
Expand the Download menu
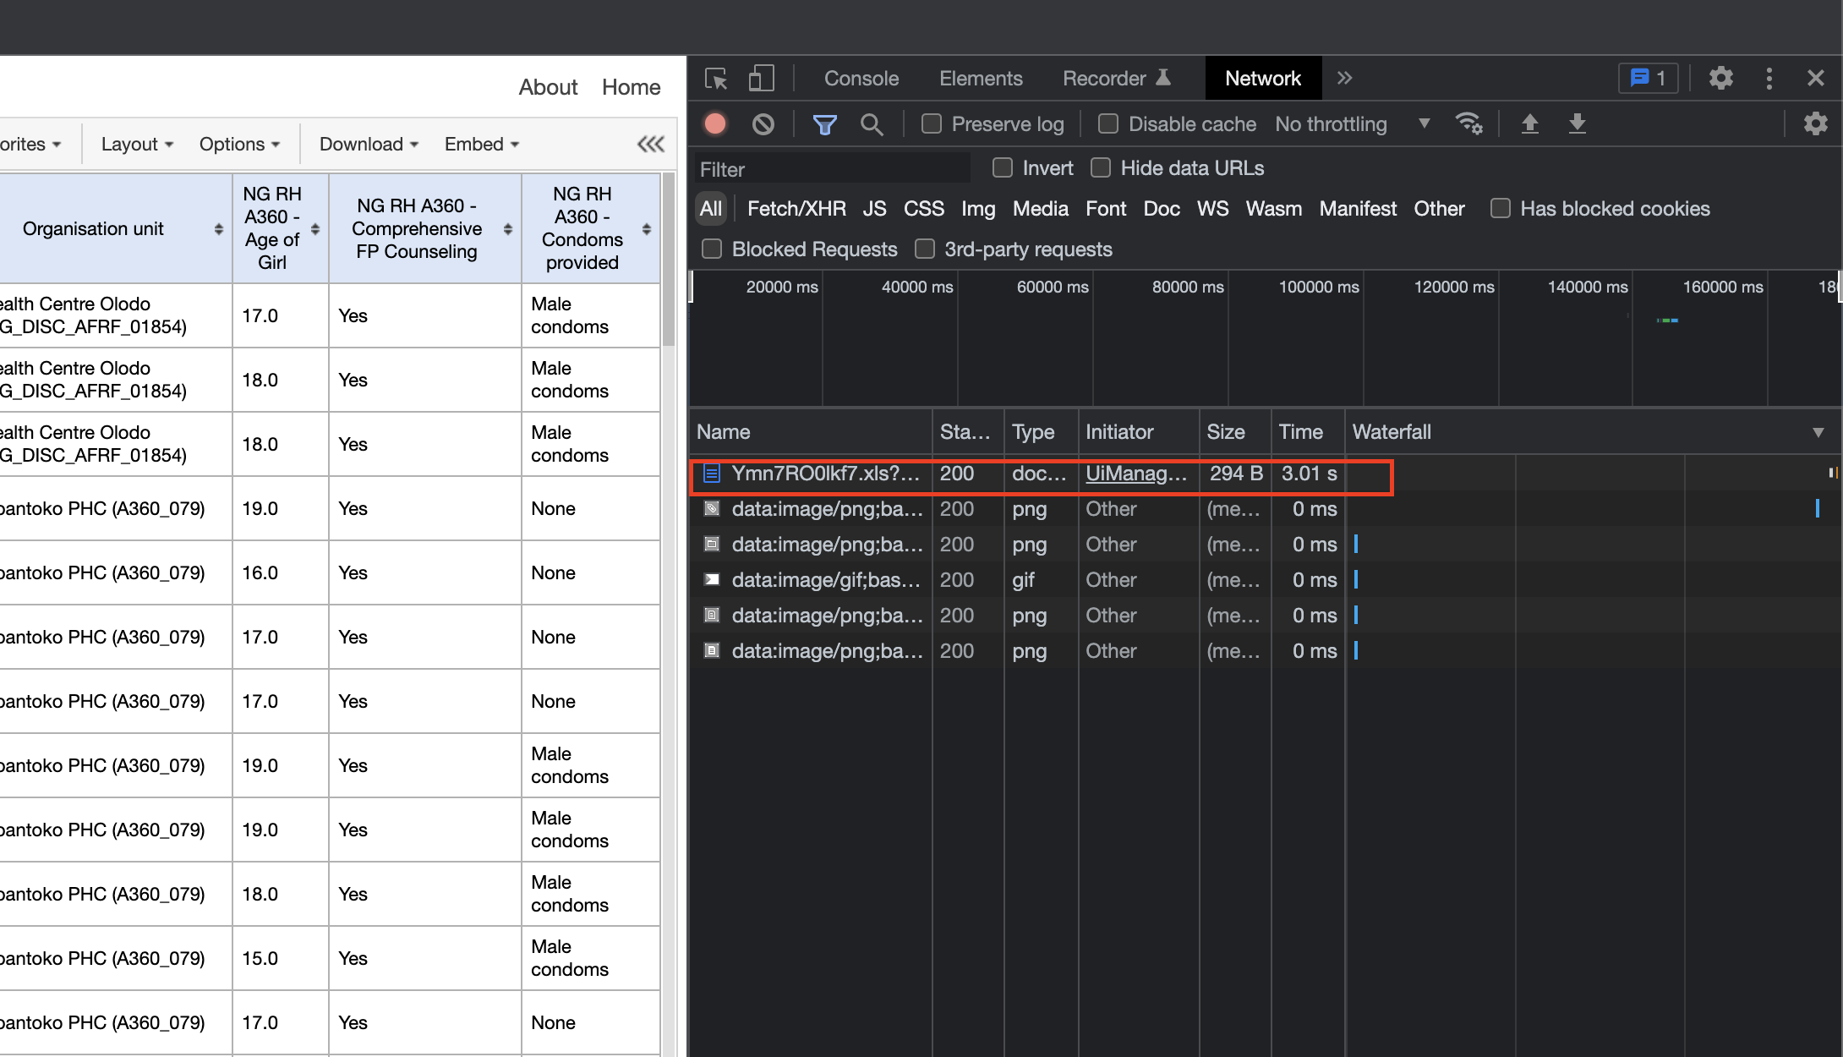click(369, 144)
